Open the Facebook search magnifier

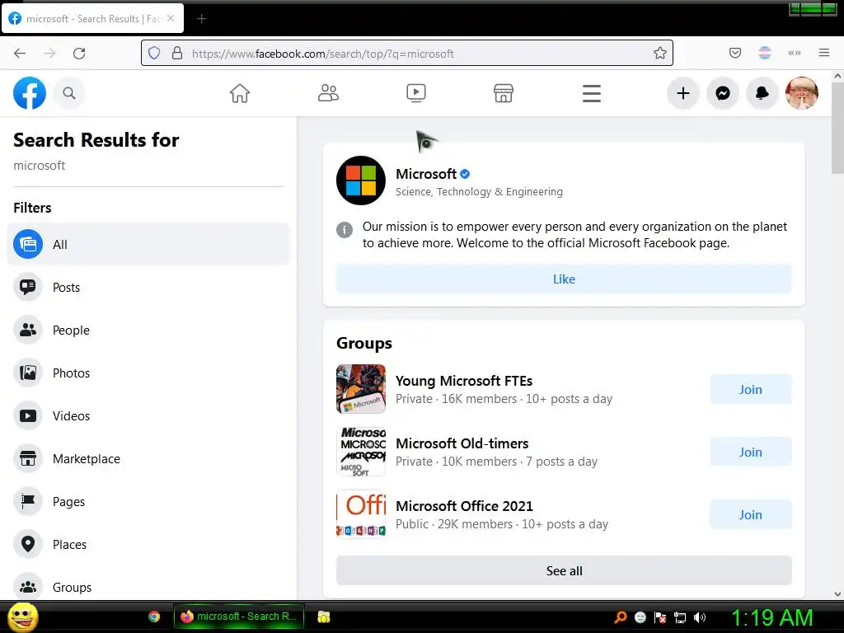pos(69,93)
